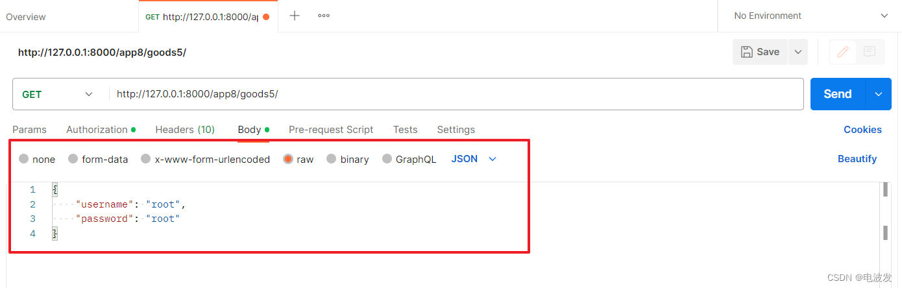Viewport: 902px width, 288px height.
Task: Click the "password" line in body editor
Action: click(x=127, y=219)
